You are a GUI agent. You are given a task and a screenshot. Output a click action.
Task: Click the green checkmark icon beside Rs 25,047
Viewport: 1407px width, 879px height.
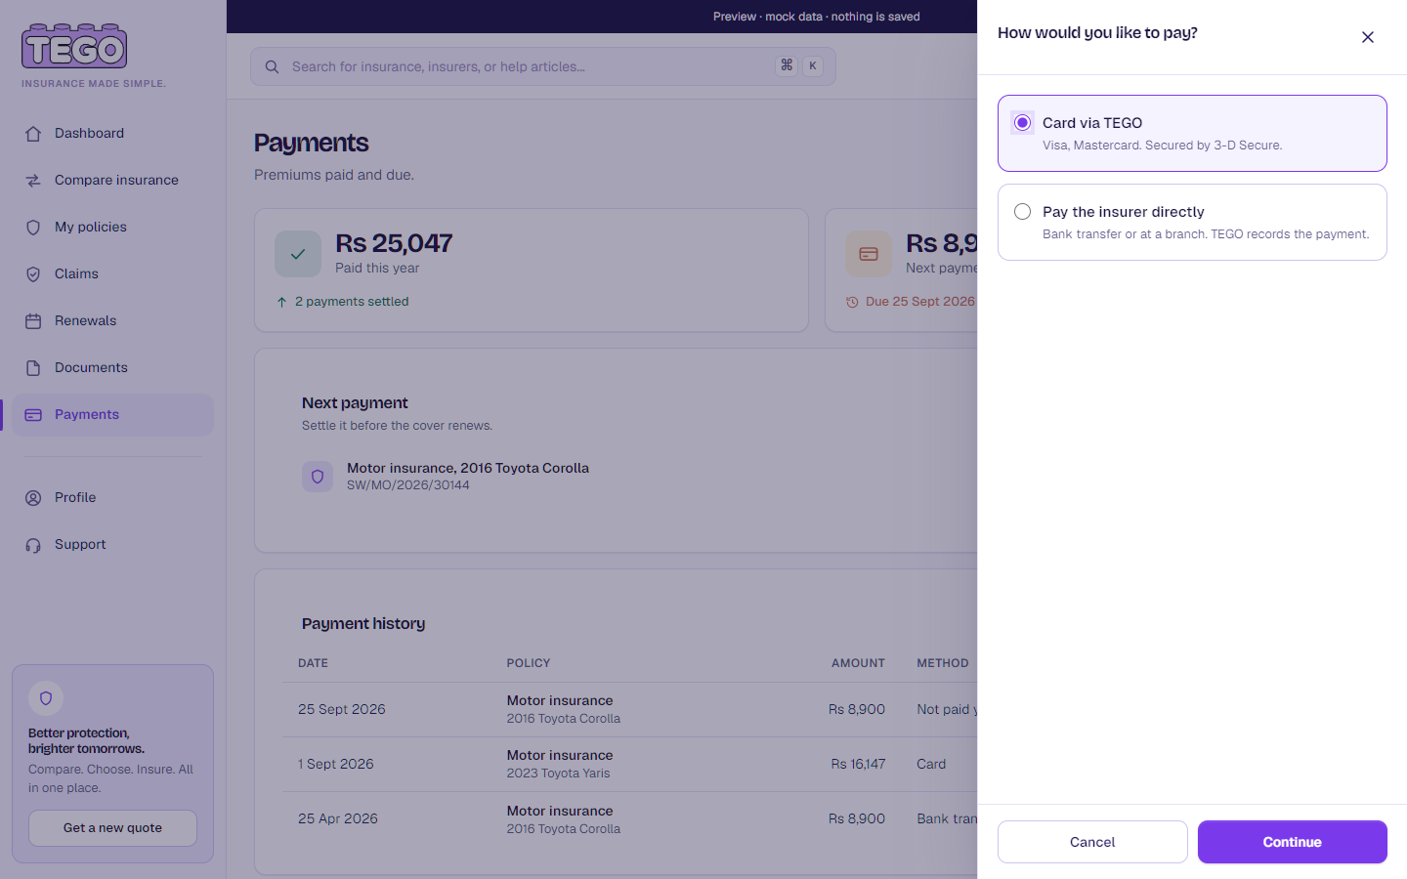click(298, 254)
